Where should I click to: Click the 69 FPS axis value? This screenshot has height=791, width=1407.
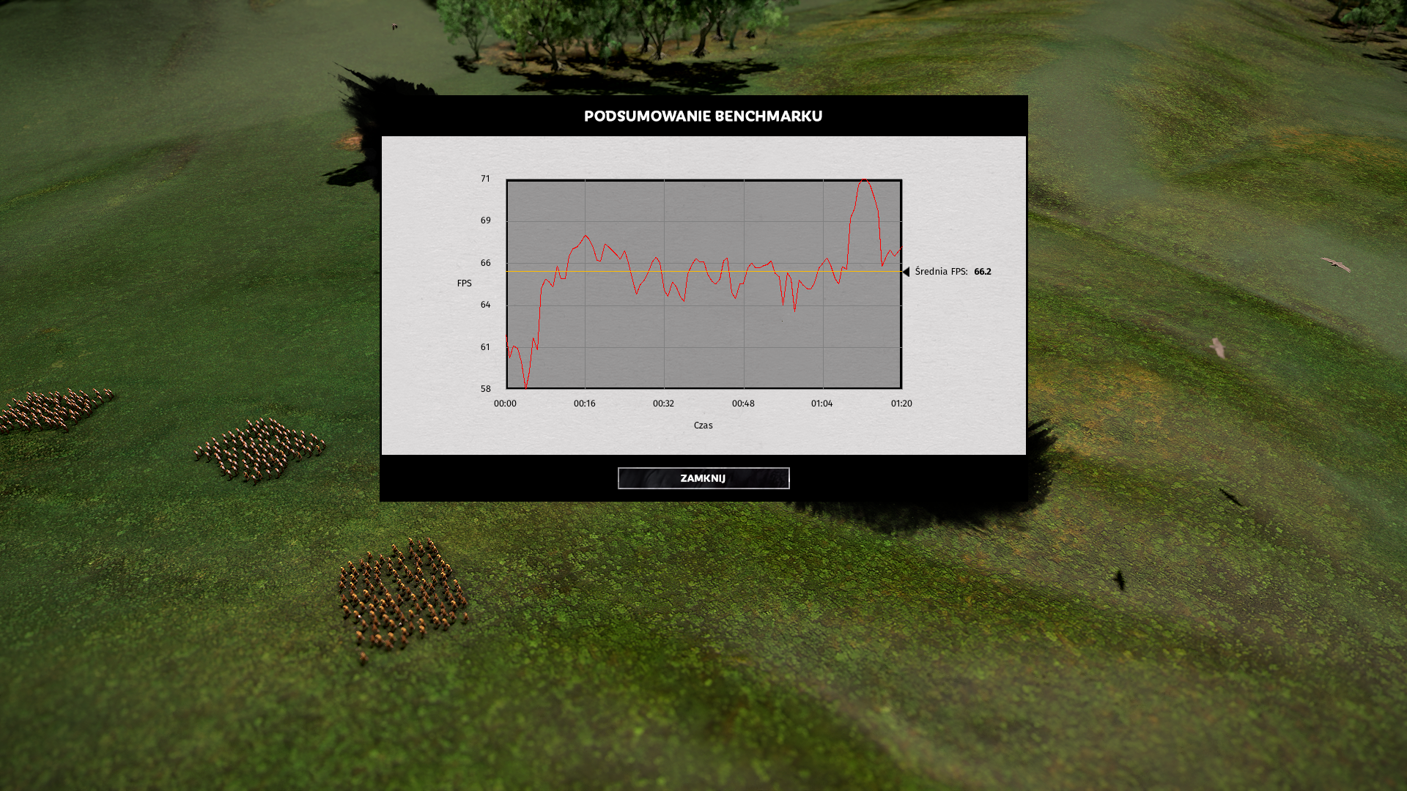click(485, 220)
